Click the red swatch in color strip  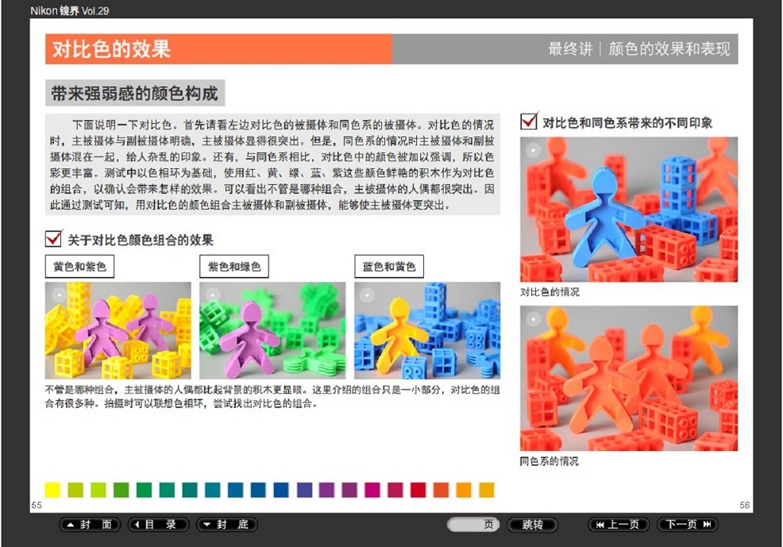tap(418, 490)
